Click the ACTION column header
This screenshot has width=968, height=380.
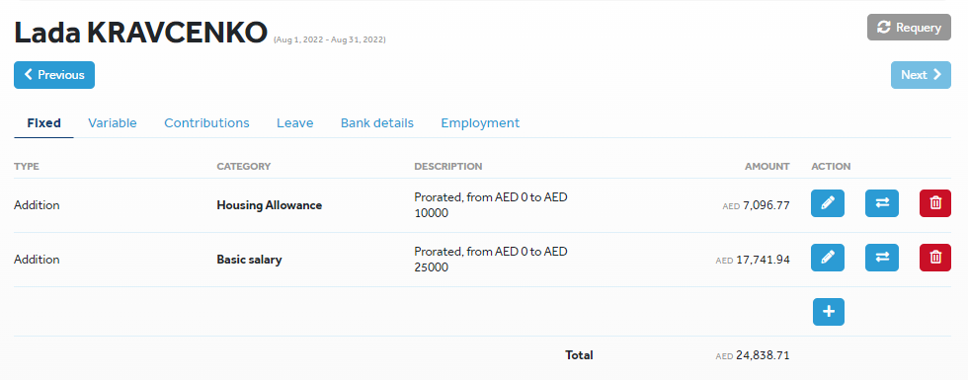(831, 167)
